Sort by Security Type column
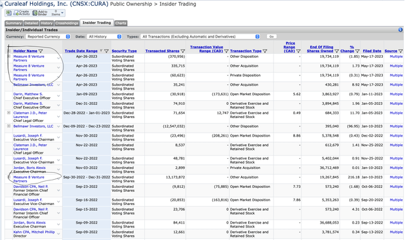The image size is (407, 240). point(124,51)
